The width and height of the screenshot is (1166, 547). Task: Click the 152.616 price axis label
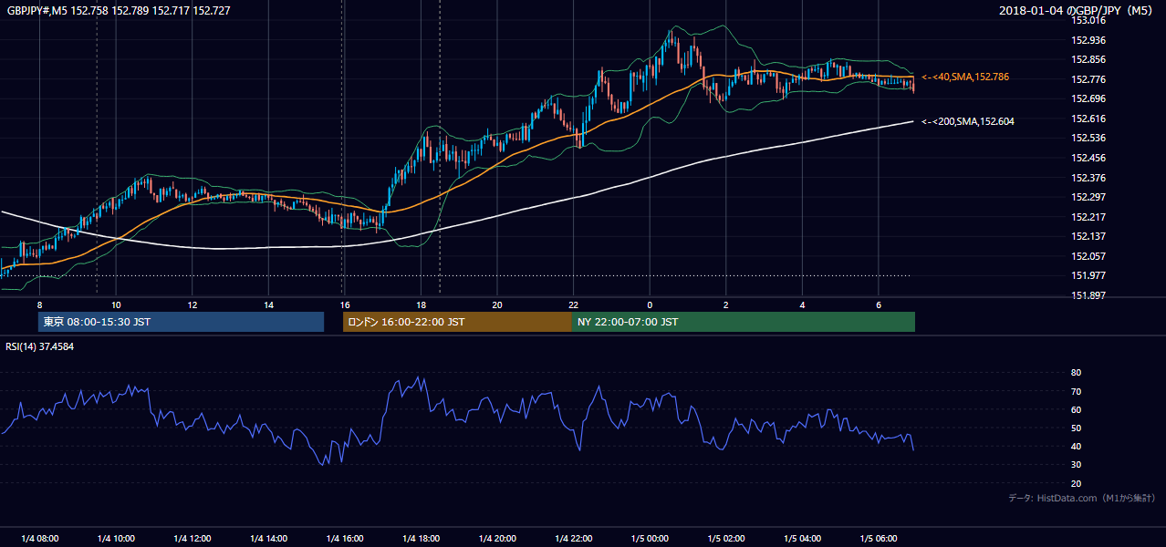(1089, 119)
